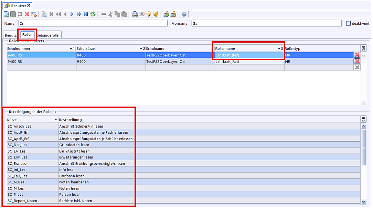Switch to the Rollen tab
Screen dimensions: 373x208
click(28, 34)
